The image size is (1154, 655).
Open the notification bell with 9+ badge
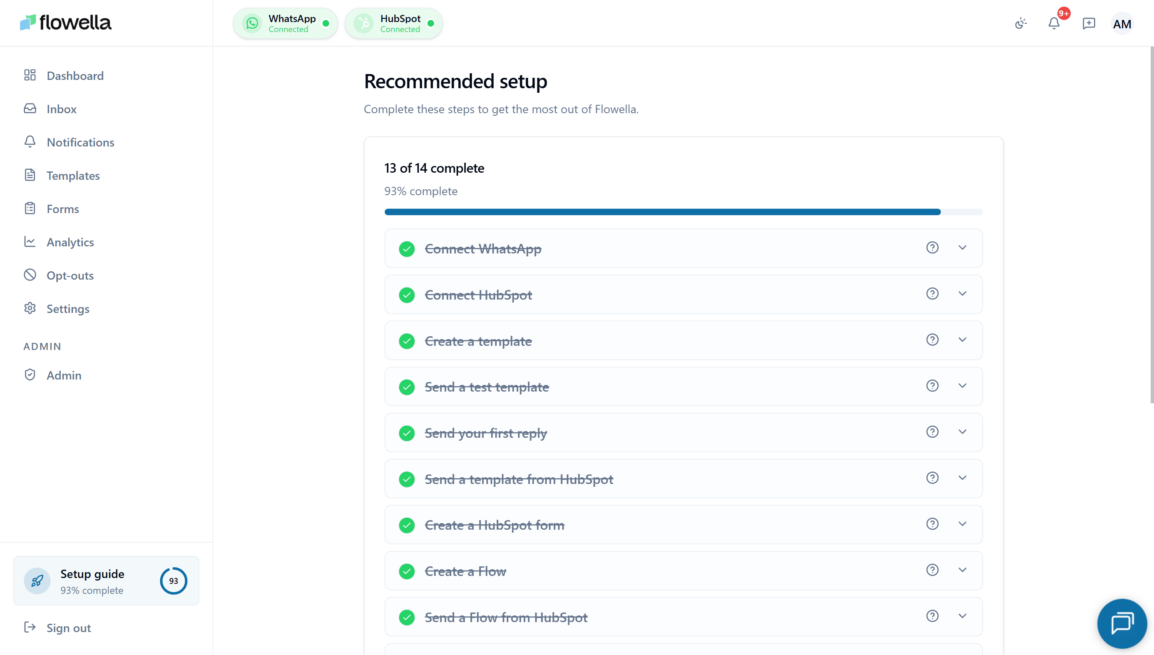coord(1054,23)
